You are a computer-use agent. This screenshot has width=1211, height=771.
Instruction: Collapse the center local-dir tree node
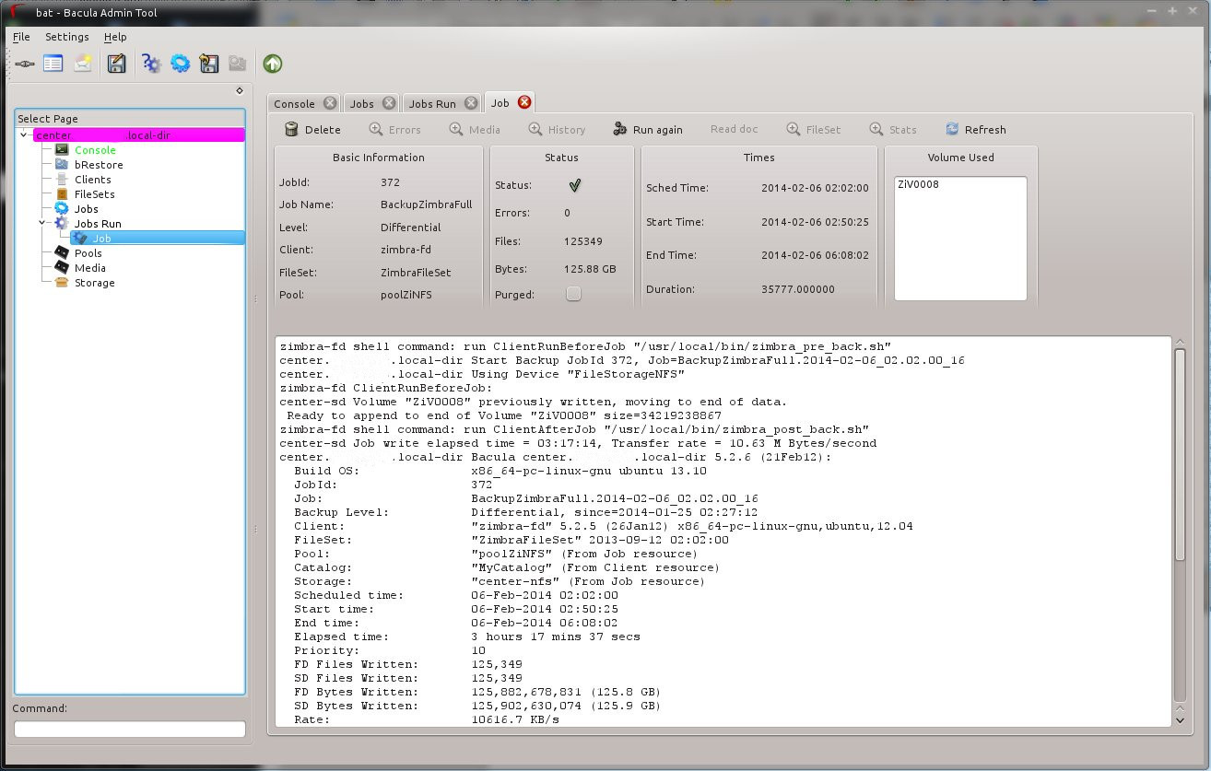(24, 135)
